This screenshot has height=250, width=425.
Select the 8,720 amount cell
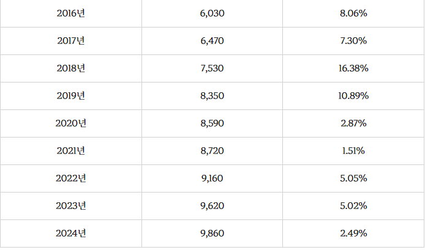(212, 151)
